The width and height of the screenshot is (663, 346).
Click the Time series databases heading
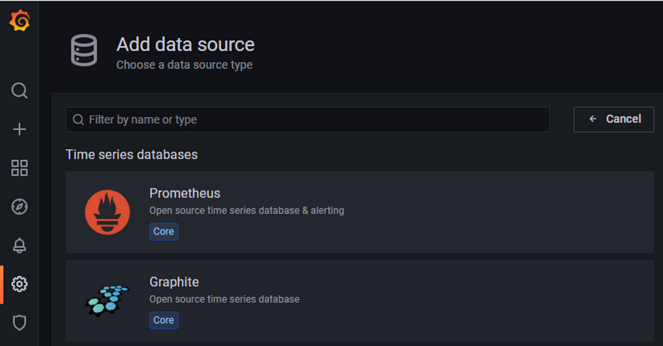click(x=132, y=154)
